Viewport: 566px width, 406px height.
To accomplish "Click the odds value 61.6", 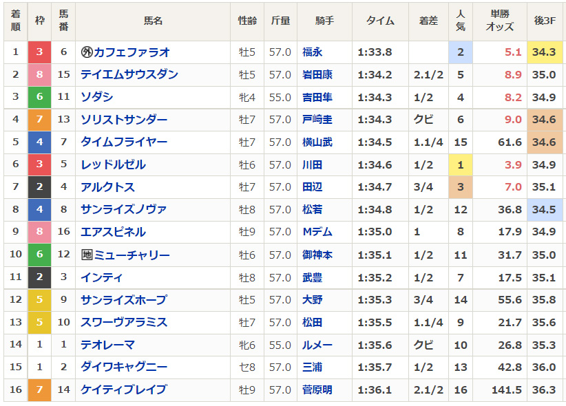I will [510, 142].
